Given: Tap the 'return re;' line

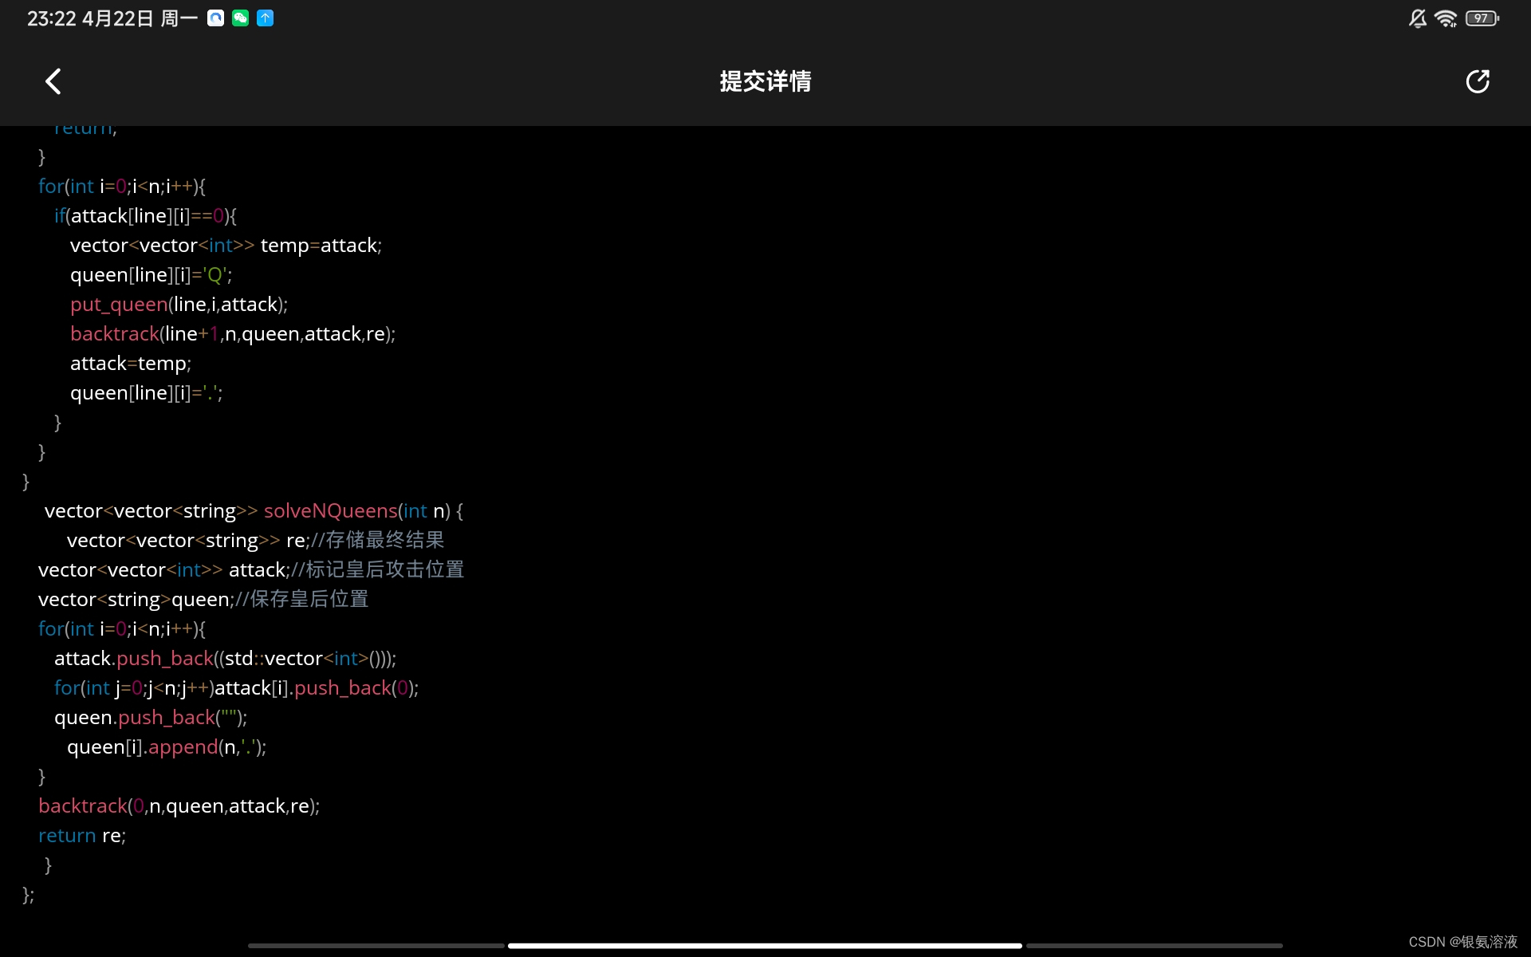Looking at the screenshot, I should (82, 836).
